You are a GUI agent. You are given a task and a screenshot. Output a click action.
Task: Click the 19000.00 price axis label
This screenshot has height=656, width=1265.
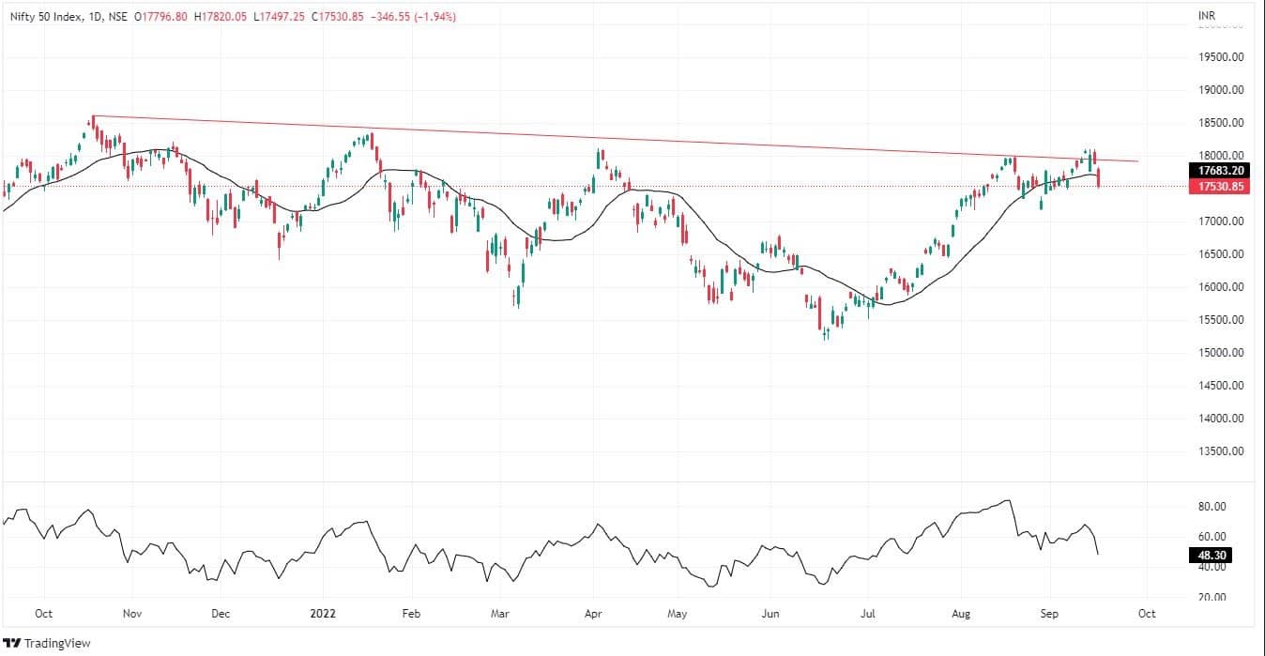pyautogui.click(x=1223, y=90)
